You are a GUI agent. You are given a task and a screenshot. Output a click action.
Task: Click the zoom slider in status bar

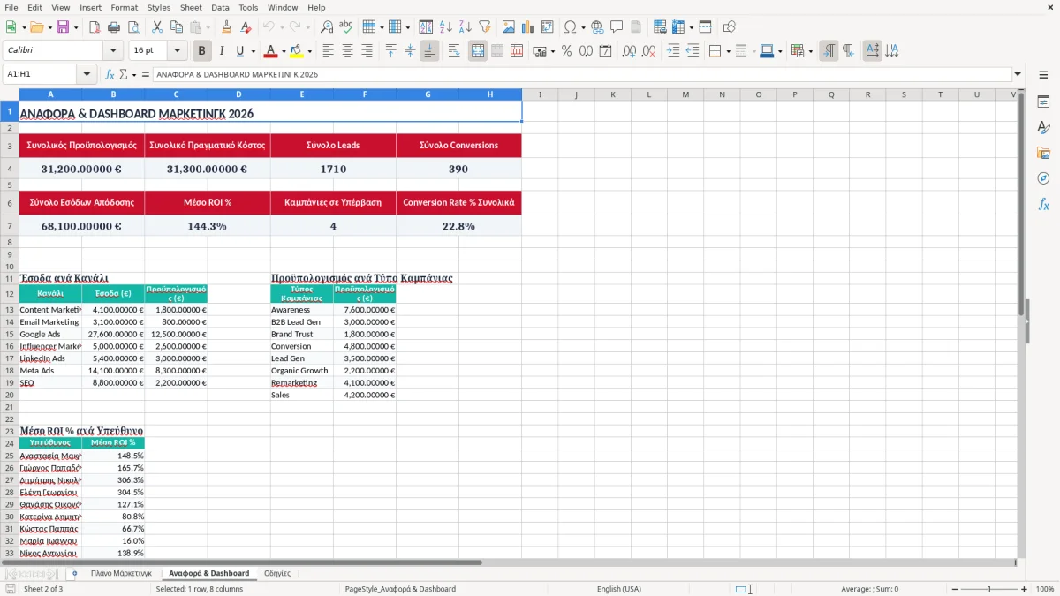(x=989, y=589)
